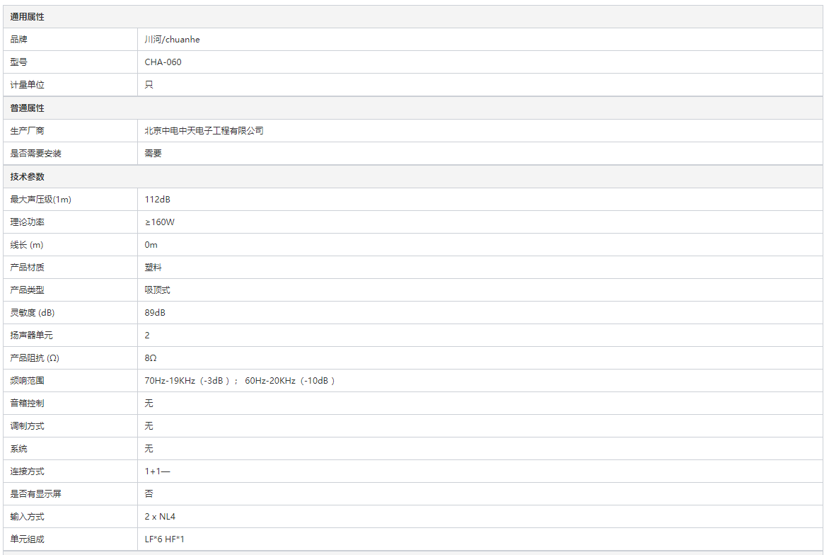Select the value 需要
The width and height of the screenshot is (829, 555).
pyautogui.click(x=153, y=154)
